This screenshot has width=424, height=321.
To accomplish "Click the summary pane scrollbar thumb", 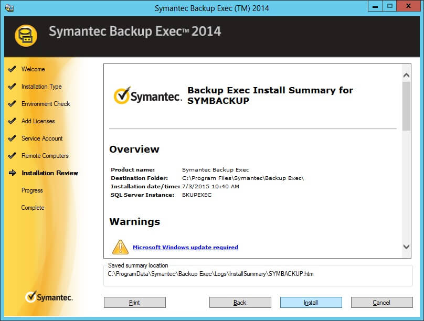I will [x=406, y=106].
